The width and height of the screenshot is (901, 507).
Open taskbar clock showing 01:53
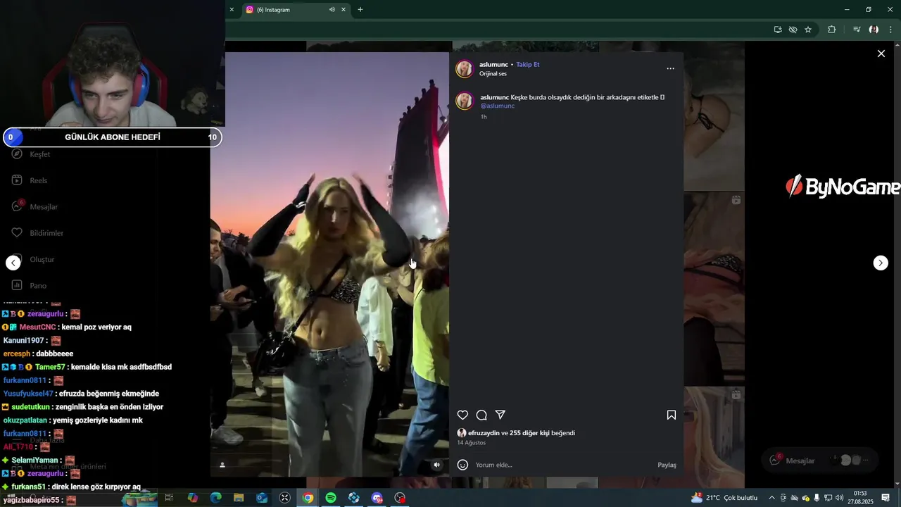[x=860, y=498]
